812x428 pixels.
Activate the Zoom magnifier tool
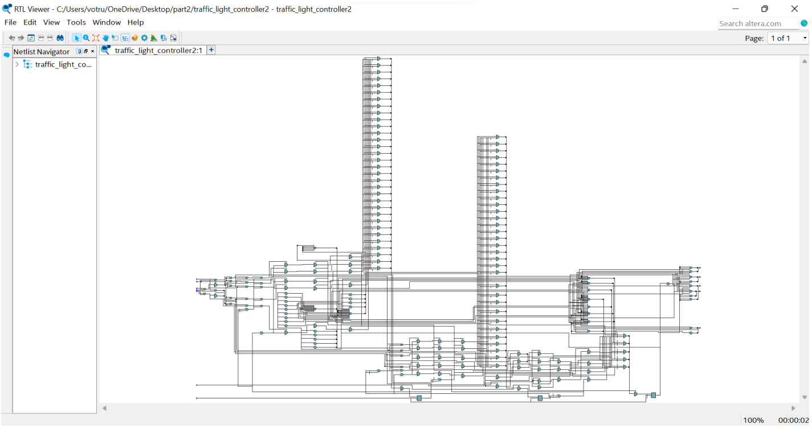(86, 38)
